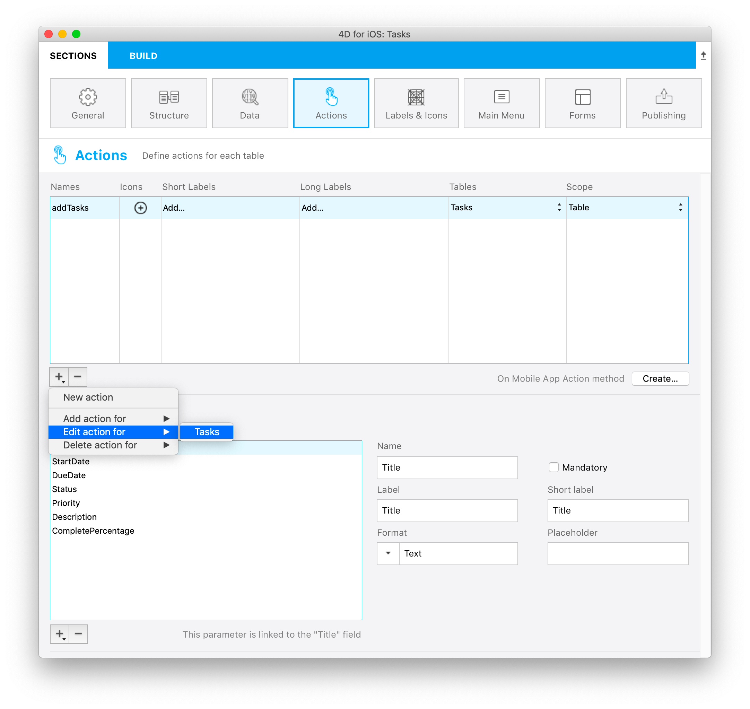Viewport: 750px width, 709px height.
Task: Click the Name input field
Action: [447, 467]
